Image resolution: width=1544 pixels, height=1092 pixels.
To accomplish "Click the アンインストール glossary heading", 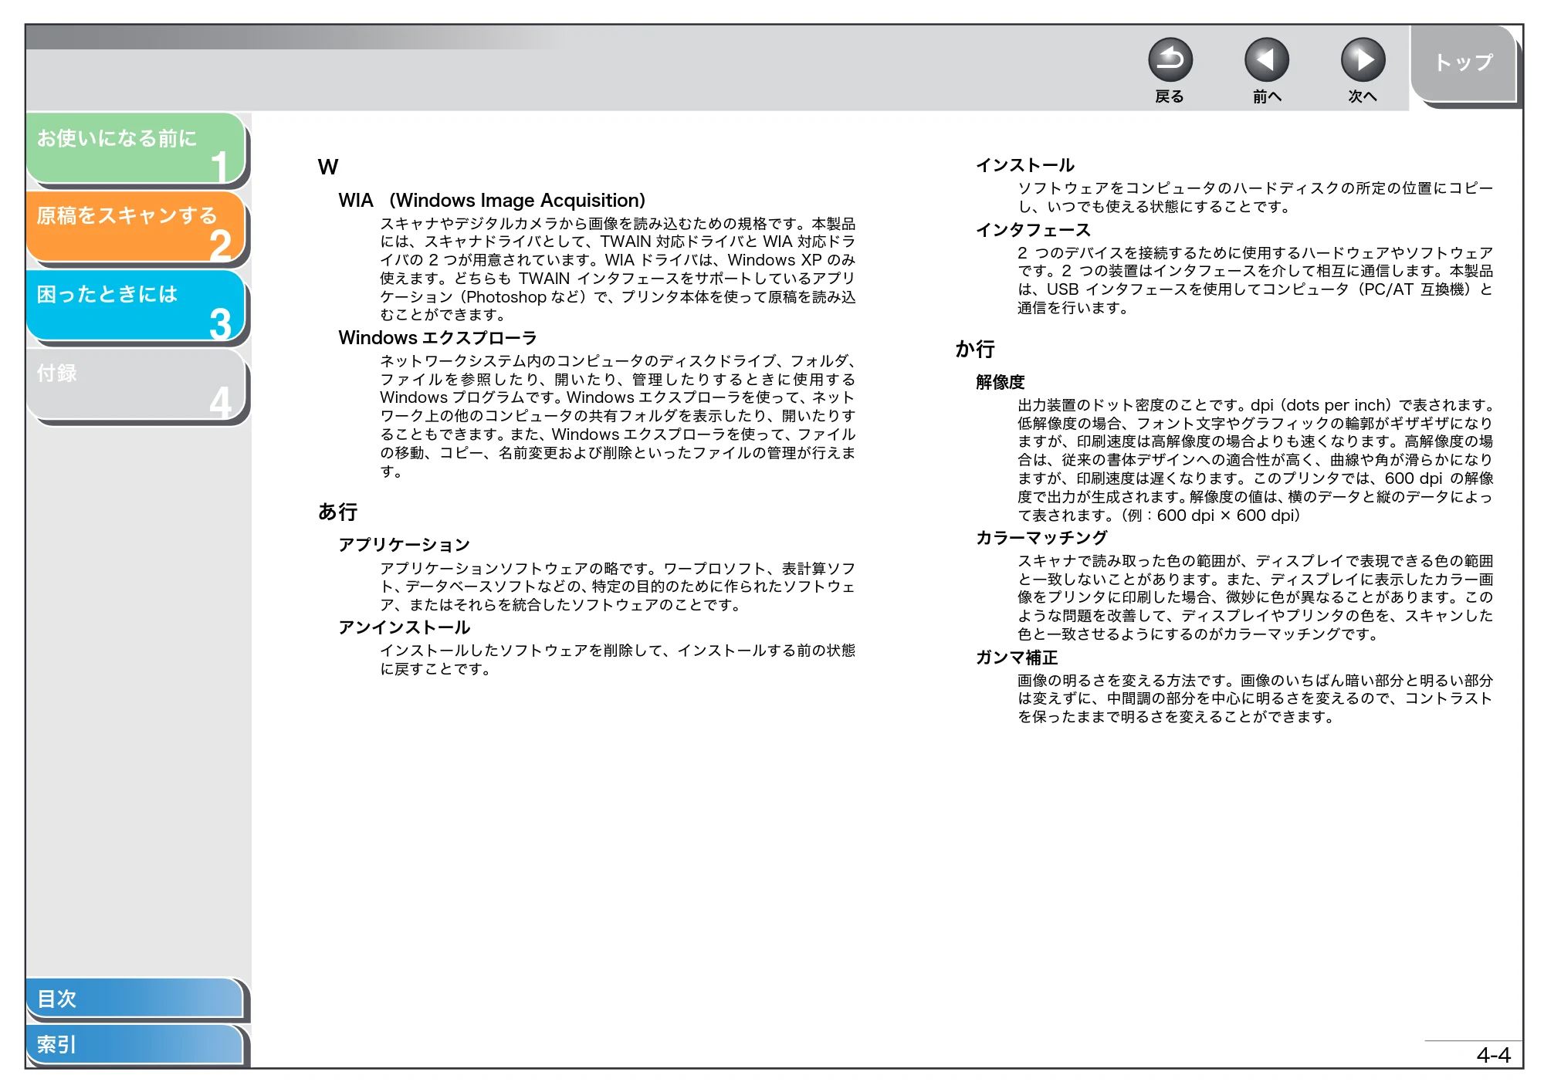I will 404,627.
